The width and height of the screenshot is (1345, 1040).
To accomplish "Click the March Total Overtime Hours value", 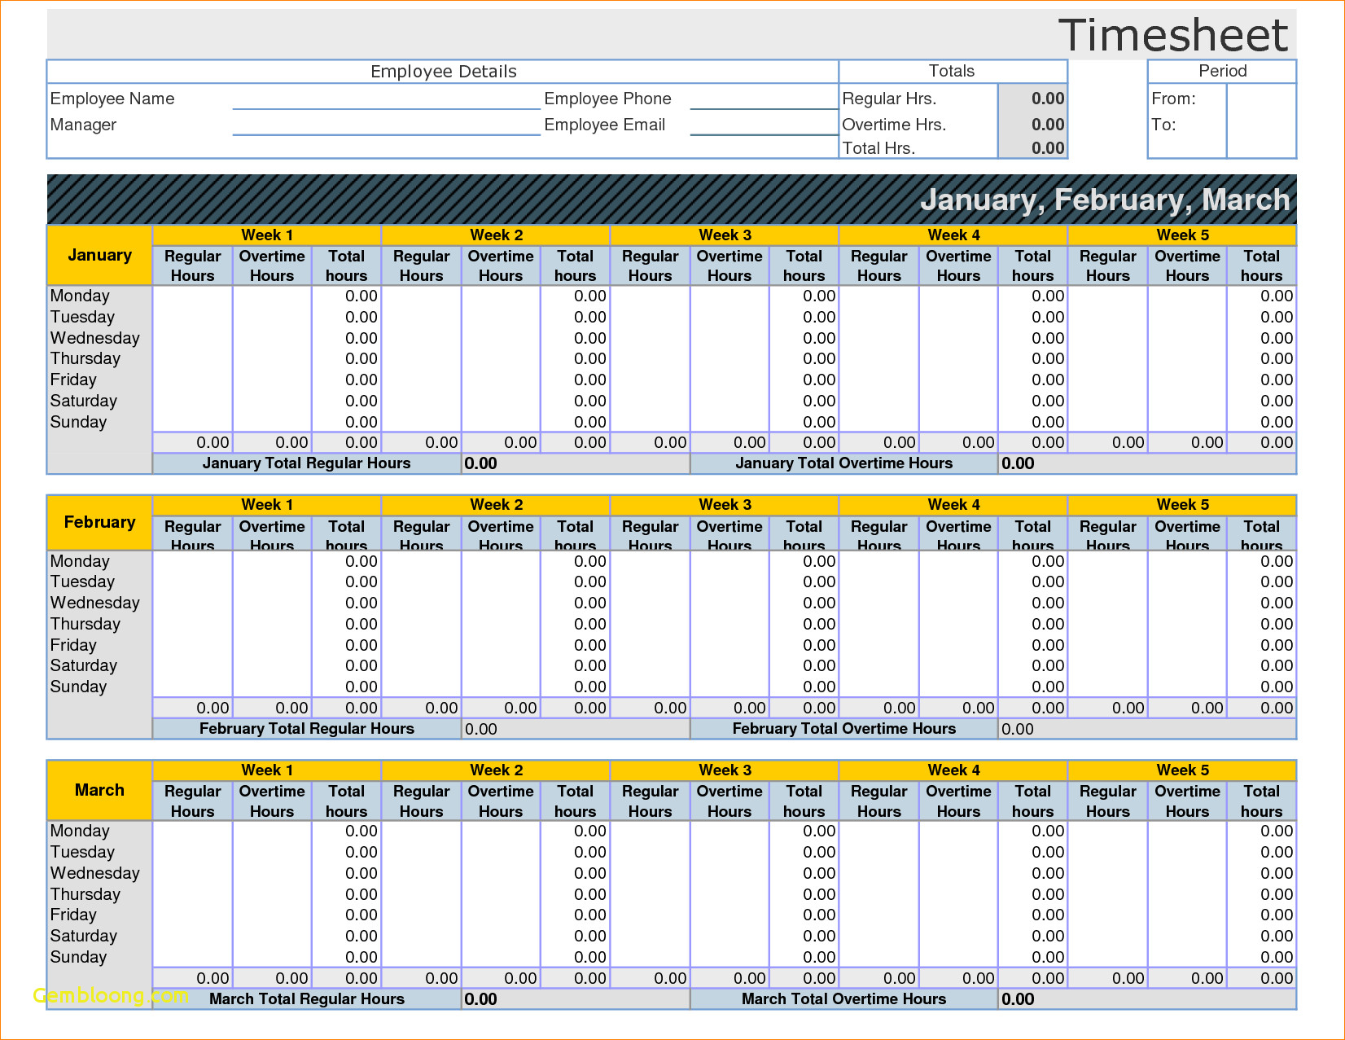I will click(x=1019, y=998).
